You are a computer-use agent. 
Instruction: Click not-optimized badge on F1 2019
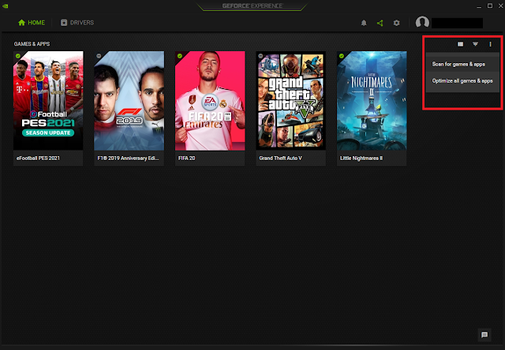99,56
